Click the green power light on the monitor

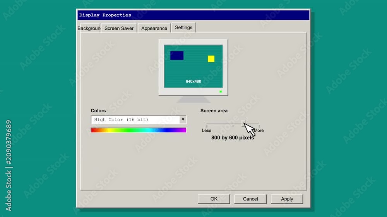pos(221,92)
